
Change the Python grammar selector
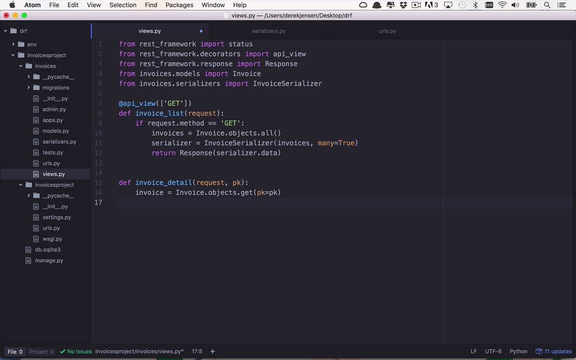518,351
